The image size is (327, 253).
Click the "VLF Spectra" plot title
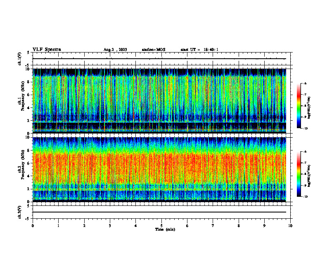point(47,50)
